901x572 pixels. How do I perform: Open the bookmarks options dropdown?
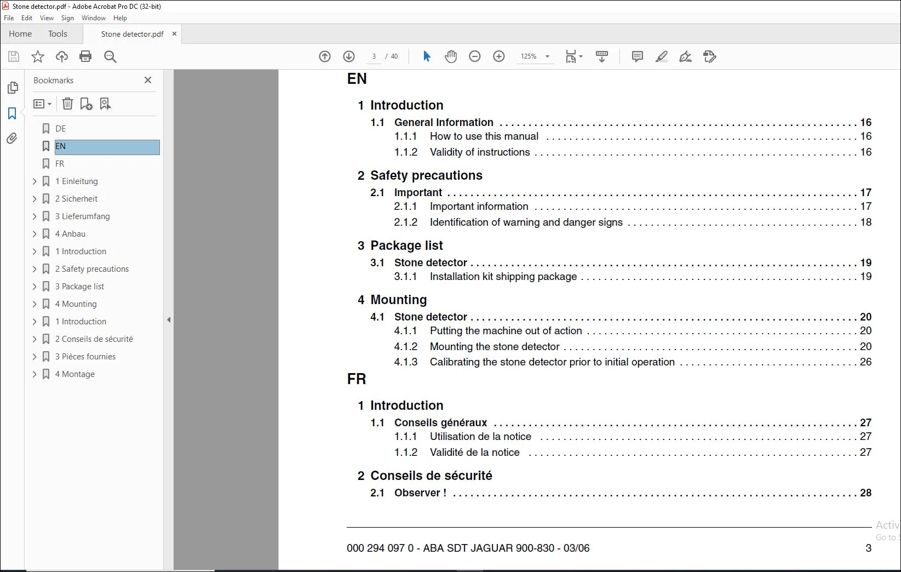(x=42, y=104)
